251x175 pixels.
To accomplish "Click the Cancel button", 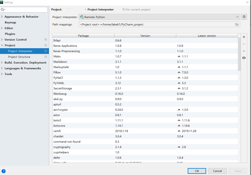I will [217, 171].
